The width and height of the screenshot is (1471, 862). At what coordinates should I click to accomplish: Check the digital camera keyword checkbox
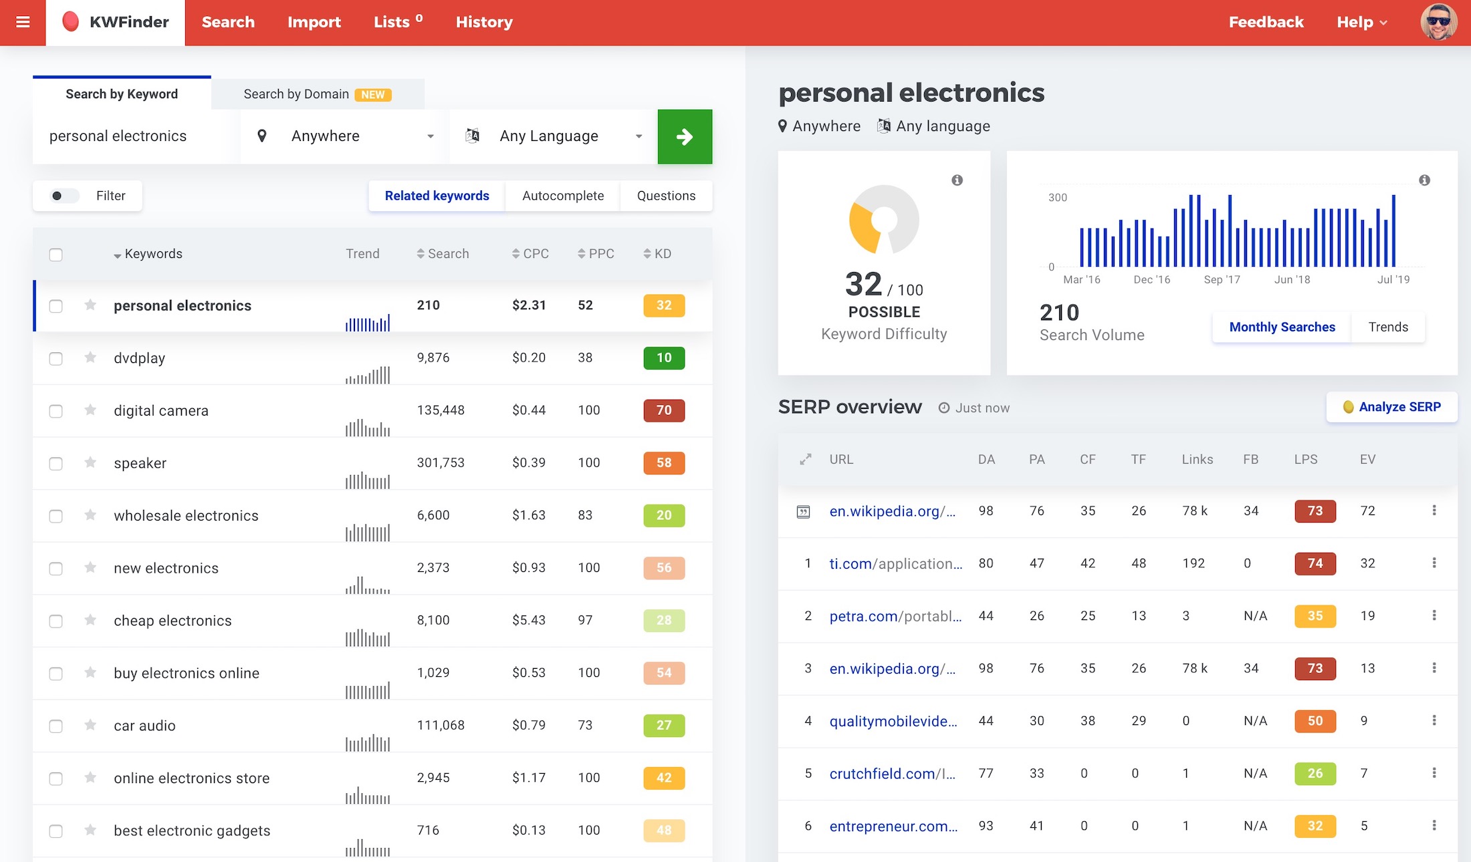click(x=56, y=411)
